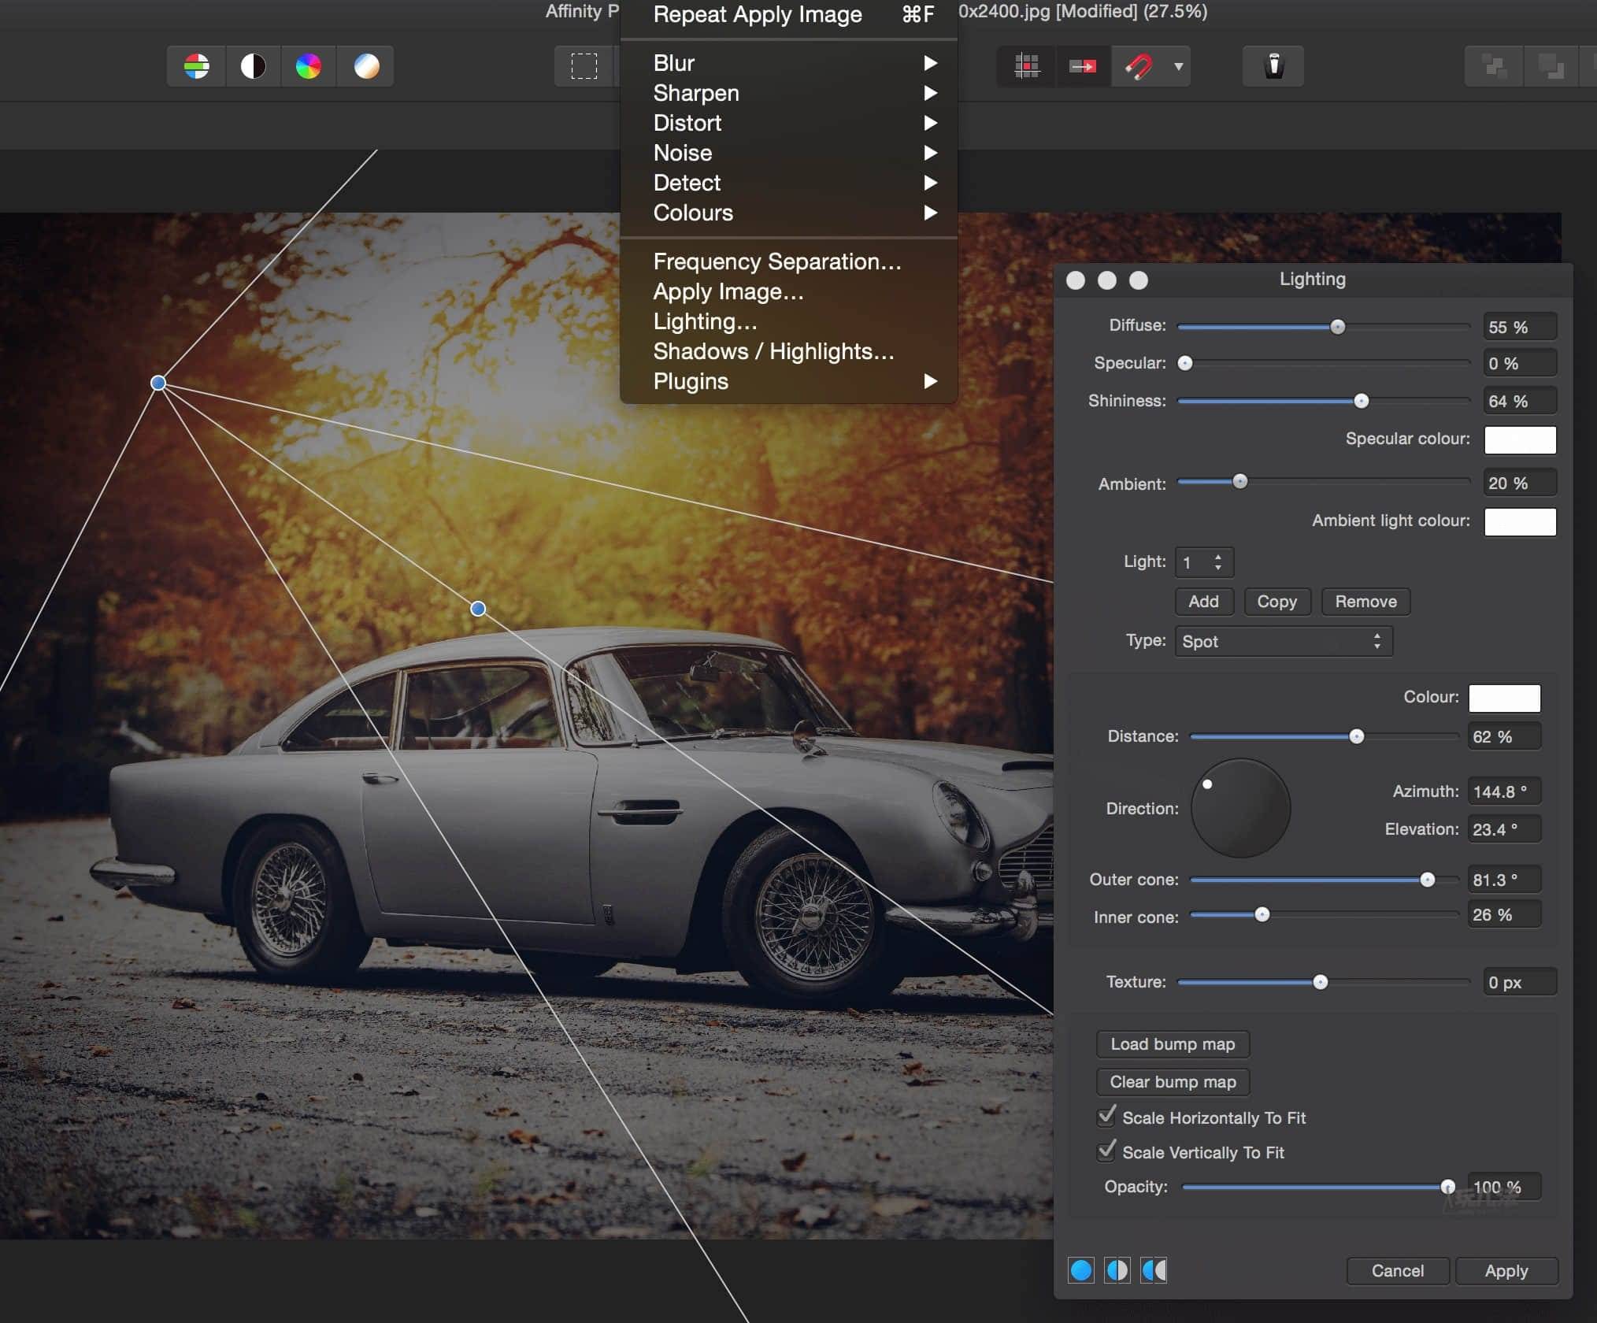Click the Outer cone degrees field
1597x1323 pixels.
pyautogui.click(x=1504, y=880)
